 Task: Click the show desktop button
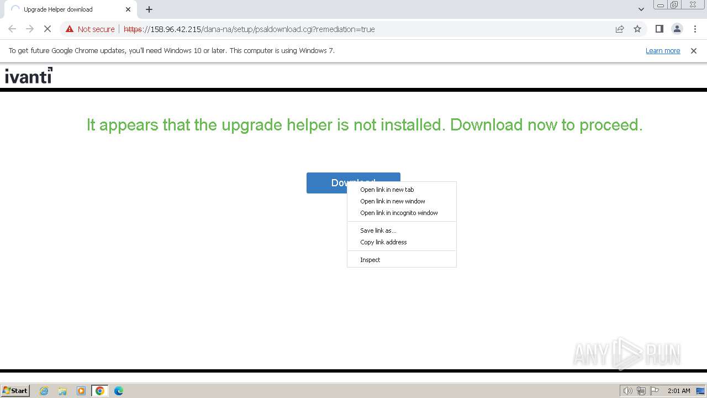(700, 391)
